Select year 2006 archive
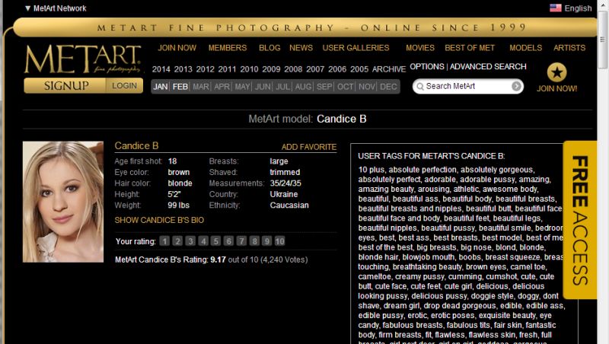 337,69
